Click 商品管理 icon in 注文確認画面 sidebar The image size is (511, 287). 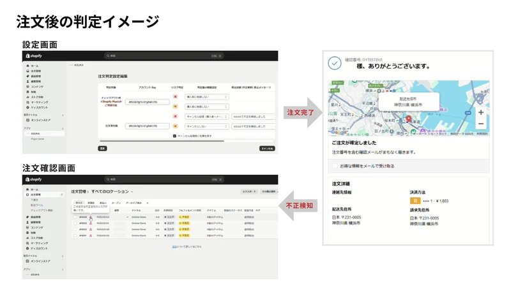(27, 217)
